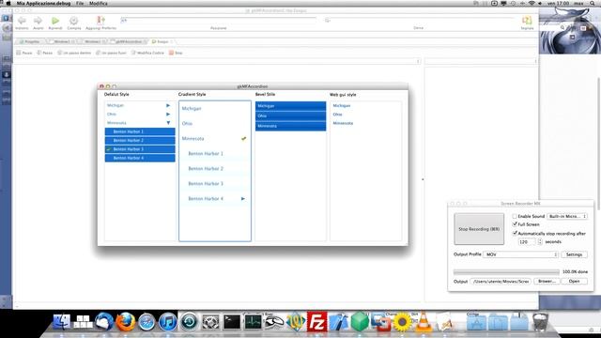
Task: Click the Stop Recording button
Action: 479,229
